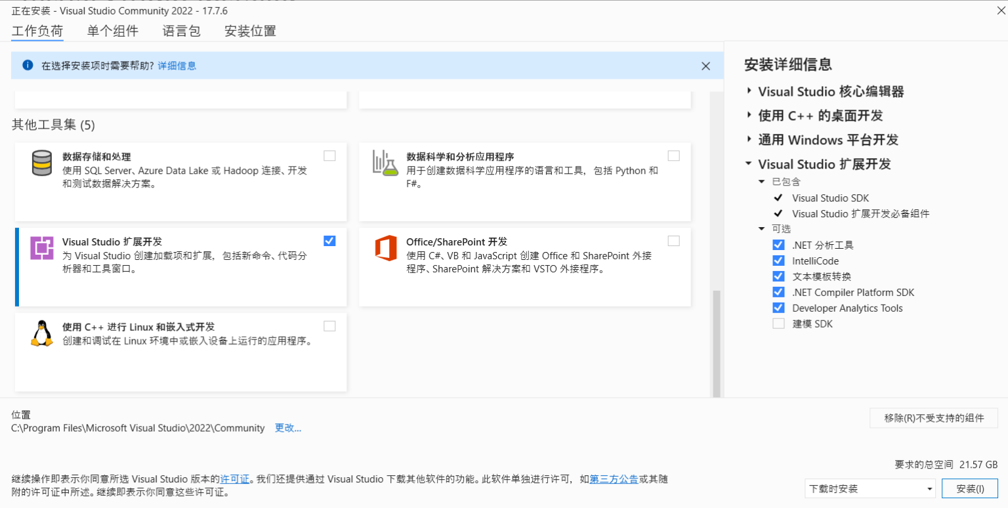Viewport: 1008px width, 508px height.
Task: Expand 通用 Windows 平台开发 details
Action: [x=749, y=139]
